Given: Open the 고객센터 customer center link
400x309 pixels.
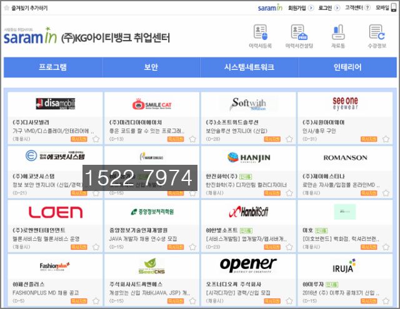Looking at the screenshot, I should (x=354, y=8).
